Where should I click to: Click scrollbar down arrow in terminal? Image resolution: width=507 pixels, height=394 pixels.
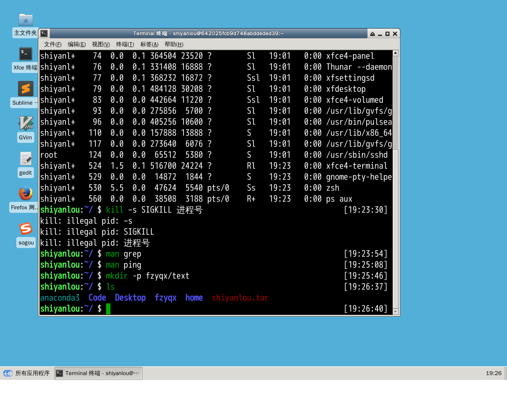[395, 311]
